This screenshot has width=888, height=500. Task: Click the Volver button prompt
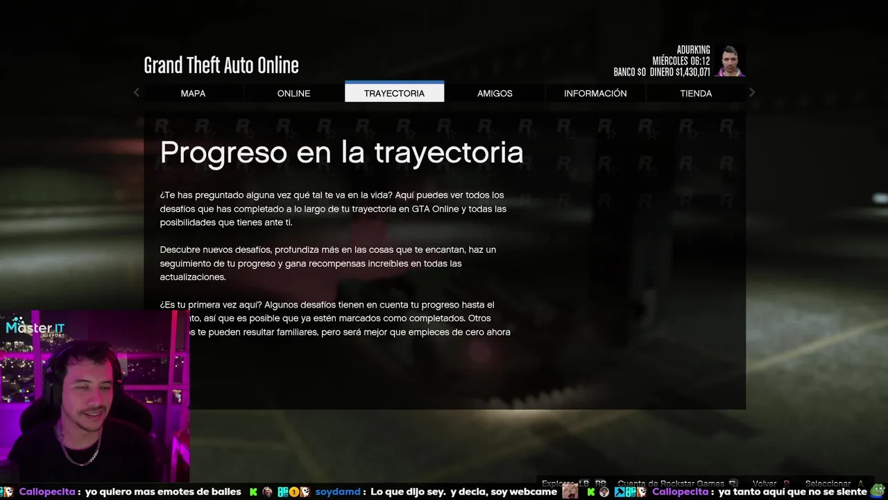pos(771,484)
